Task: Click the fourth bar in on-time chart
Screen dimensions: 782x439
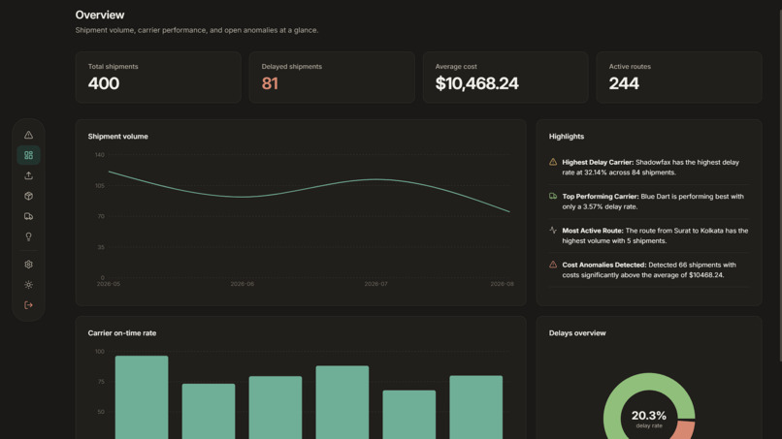Action: [x=342, y=402]
